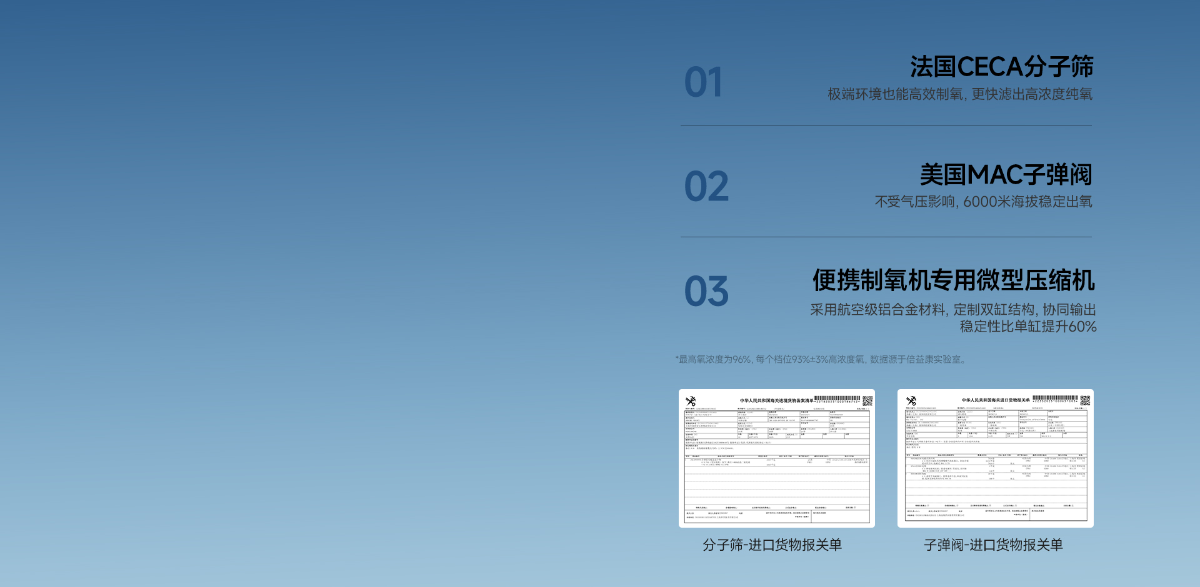Click the QR code on the left document
The height and width of the screenshot is (587, 1200).
[x=867, y=401]
